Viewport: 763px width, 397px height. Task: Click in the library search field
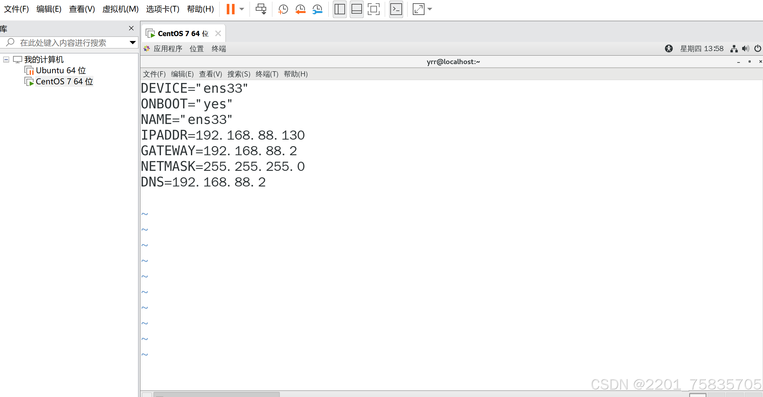click(x=65, y=42)
